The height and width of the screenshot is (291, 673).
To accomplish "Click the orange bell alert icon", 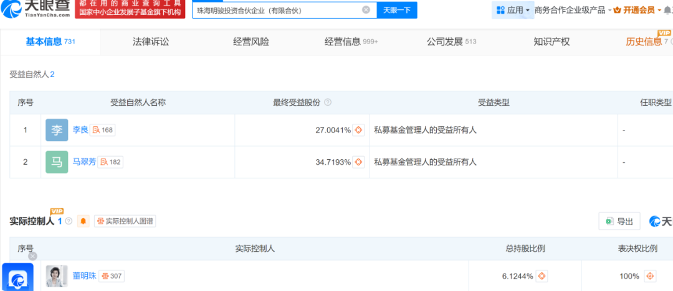I will [x=84, y=221].
